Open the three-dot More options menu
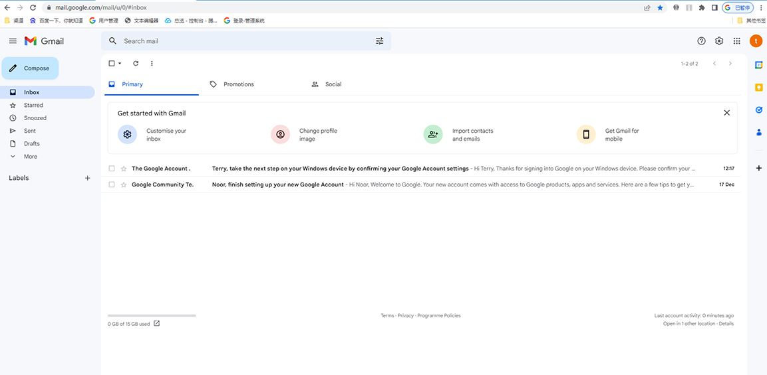The width and height of the screenshot is (767, 375). pos(152,64)
